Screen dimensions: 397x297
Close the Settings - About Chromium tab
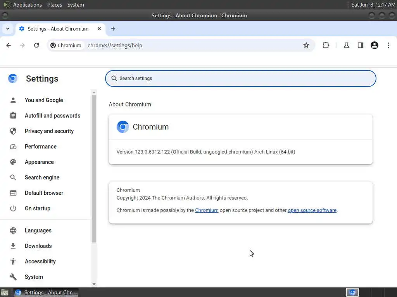(99, 29)
